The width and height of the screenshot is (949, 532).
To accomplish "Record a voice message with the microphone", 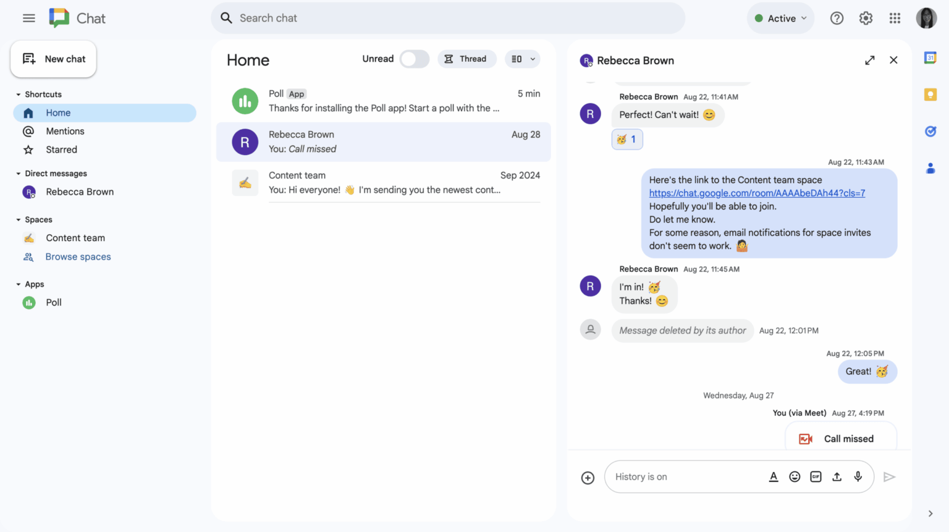I will pos(858,476).
